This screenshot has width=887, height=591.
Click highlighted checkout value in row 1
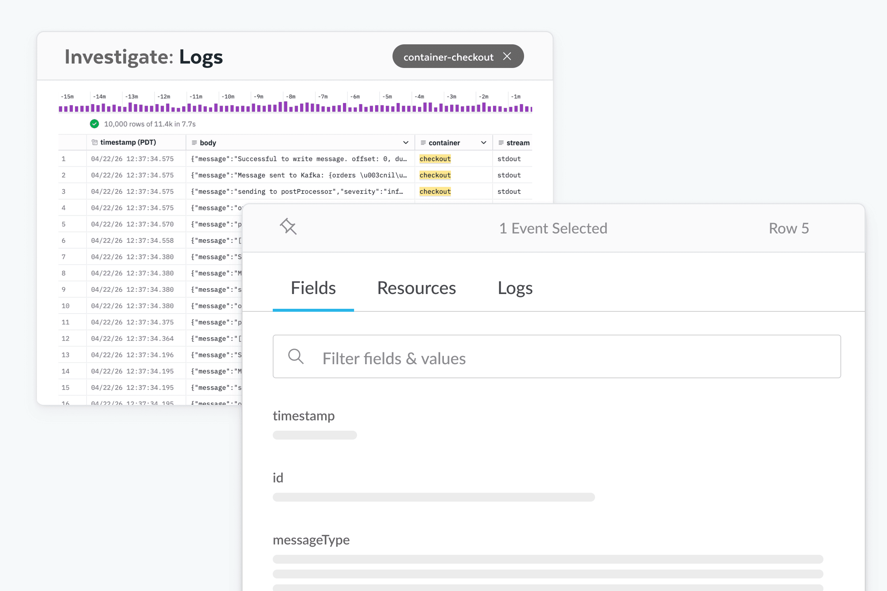[x=435, y=159]
